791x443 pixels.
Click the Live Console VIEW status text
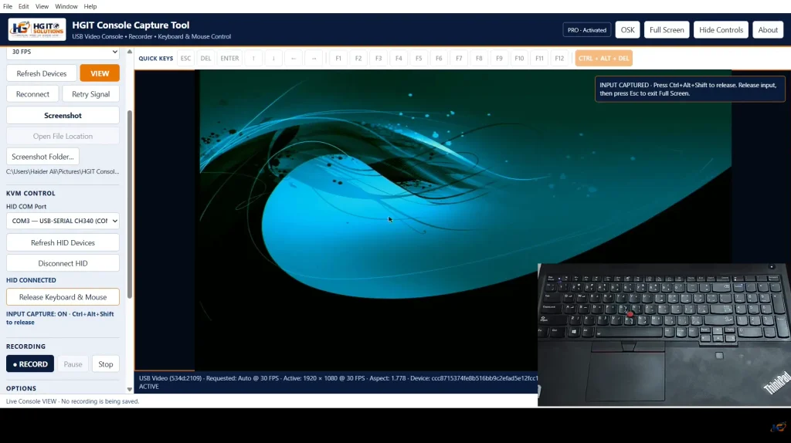(73, 401)
